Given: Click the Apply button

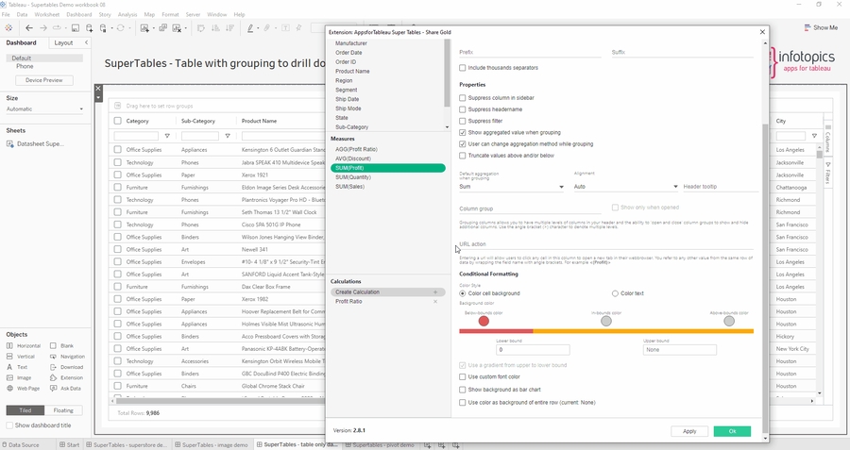Looking at the screenshot, I should coord(688,431).
